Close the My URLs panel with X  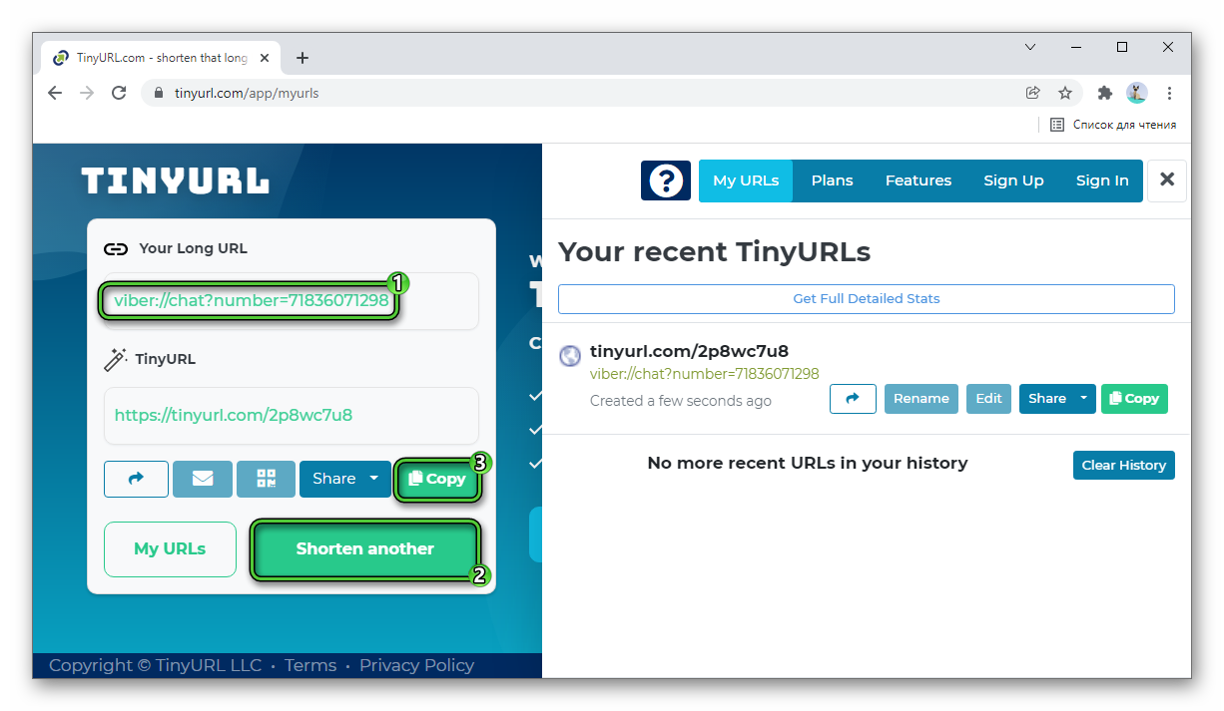pos(1166,180)
